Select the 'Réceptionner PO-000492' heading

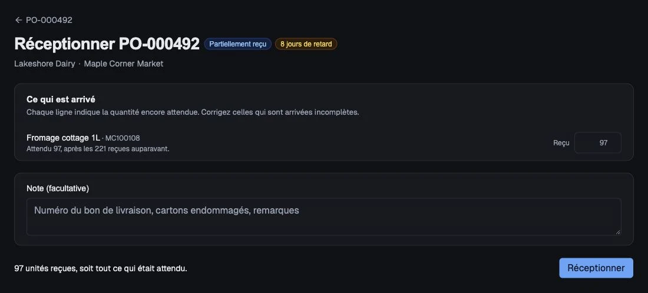click(107, 44)
